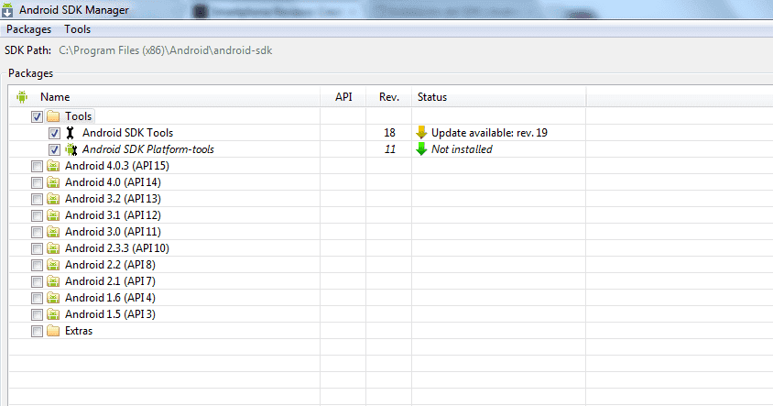
Task: Open the Packages menu
Action: [28, 29]
